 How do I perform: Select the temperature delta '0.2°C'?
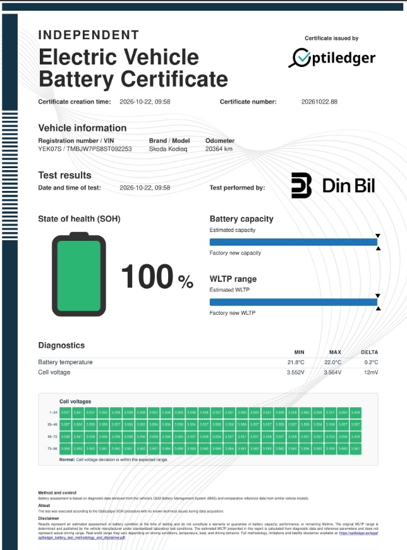click(x=371, y=362)
